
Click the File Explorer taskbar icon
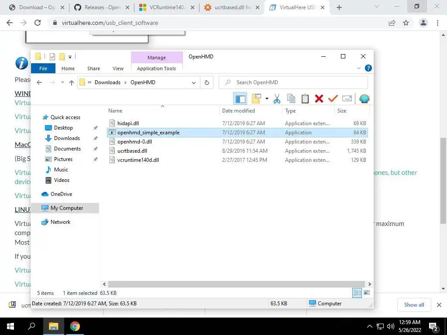point(53,326)
